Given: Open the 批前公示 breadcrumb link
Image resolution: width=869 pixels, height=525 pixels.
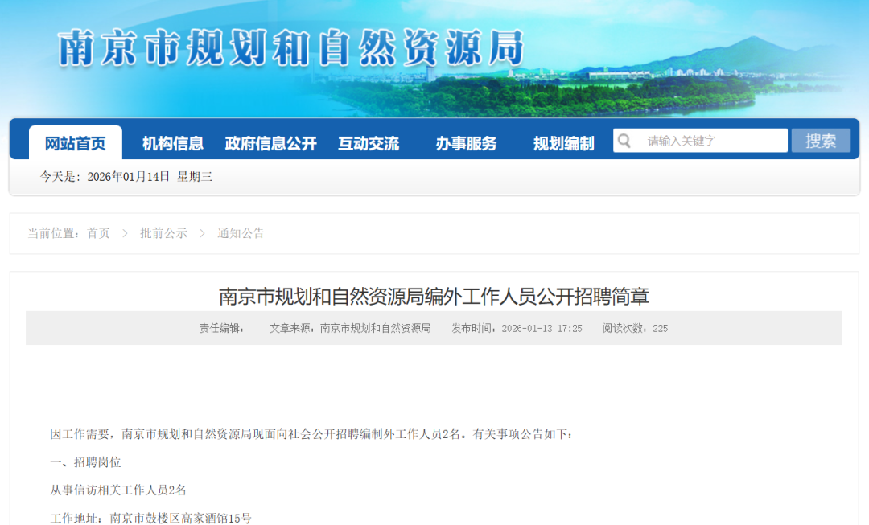Looking at the screenshot, I should (163, 233).
